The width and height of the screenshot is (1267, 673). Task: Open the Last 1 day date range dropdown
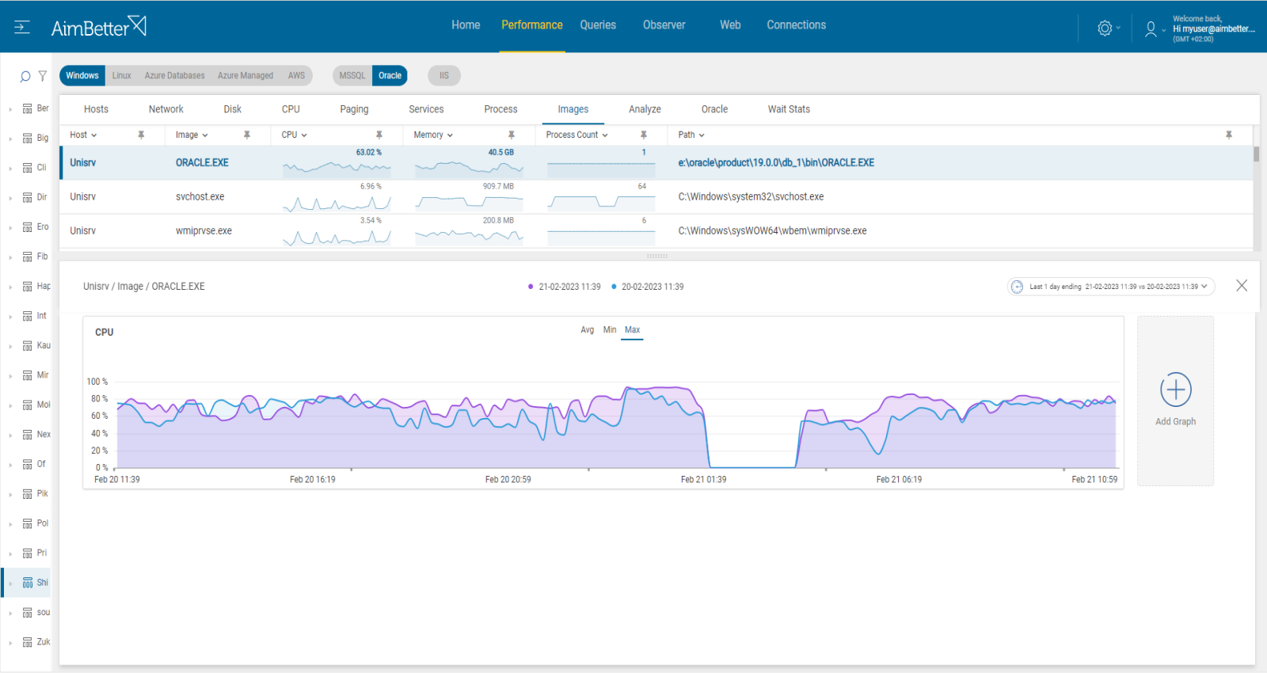click(1111, 287)
